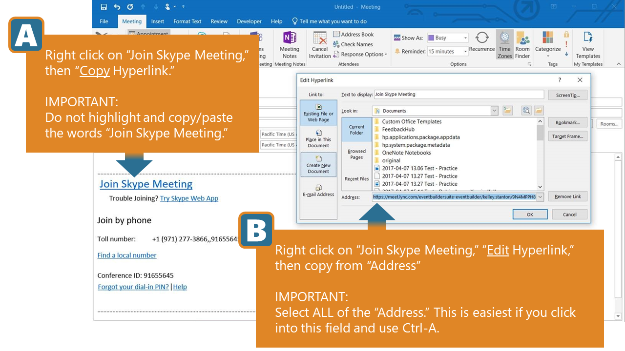Click the Forgot your dial-in PIN link

[133, 287]
